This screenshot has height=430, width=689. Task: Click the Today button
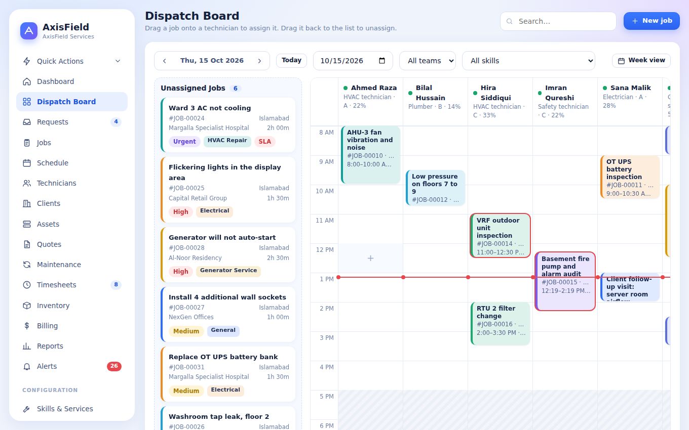(x=291, y=60)
